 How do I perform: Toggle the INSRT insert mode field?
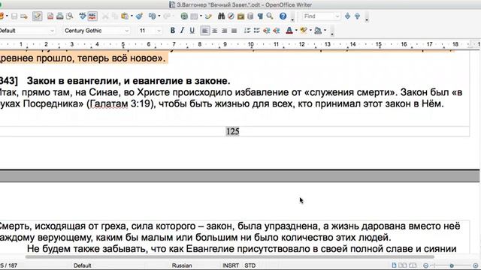click(231, 265)
